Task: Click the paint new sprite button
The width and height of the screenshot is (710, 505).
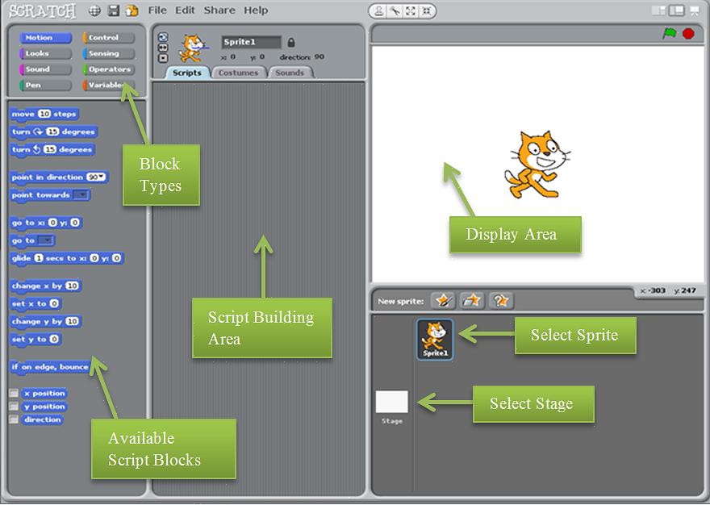Action: 443,300
